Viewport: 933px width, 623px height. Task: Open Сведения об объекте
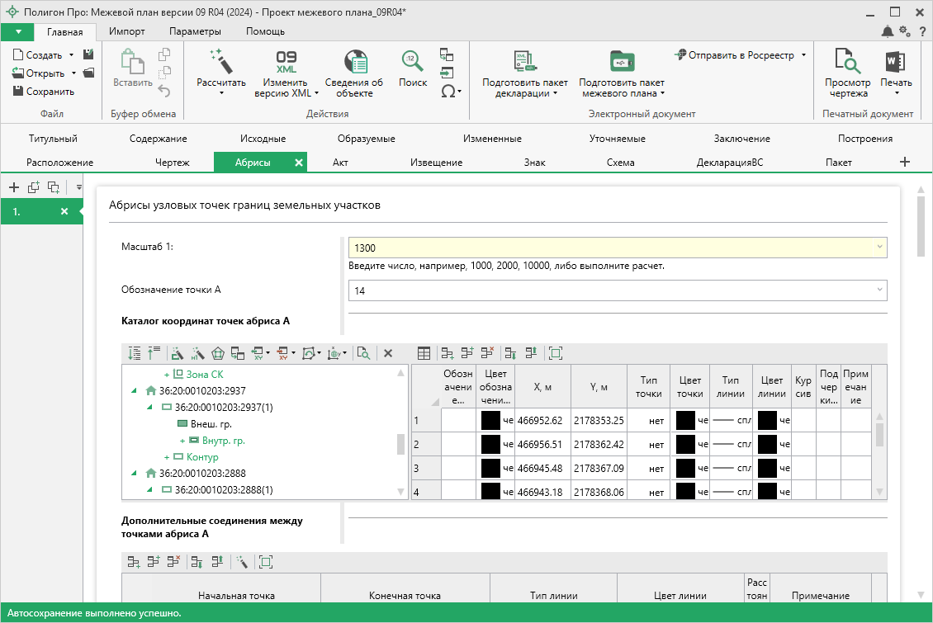pos(353,62)
